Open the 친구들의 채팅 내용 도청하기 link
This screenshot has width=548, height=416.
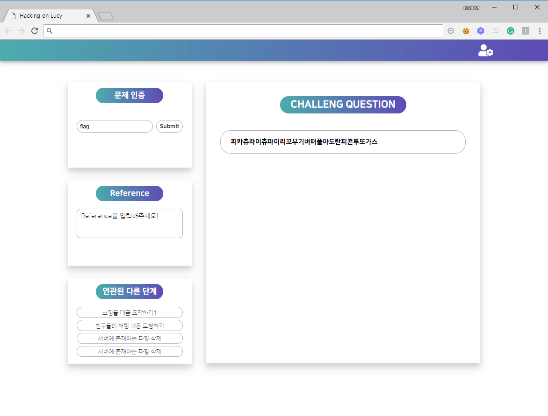click(x=130, y=325)
